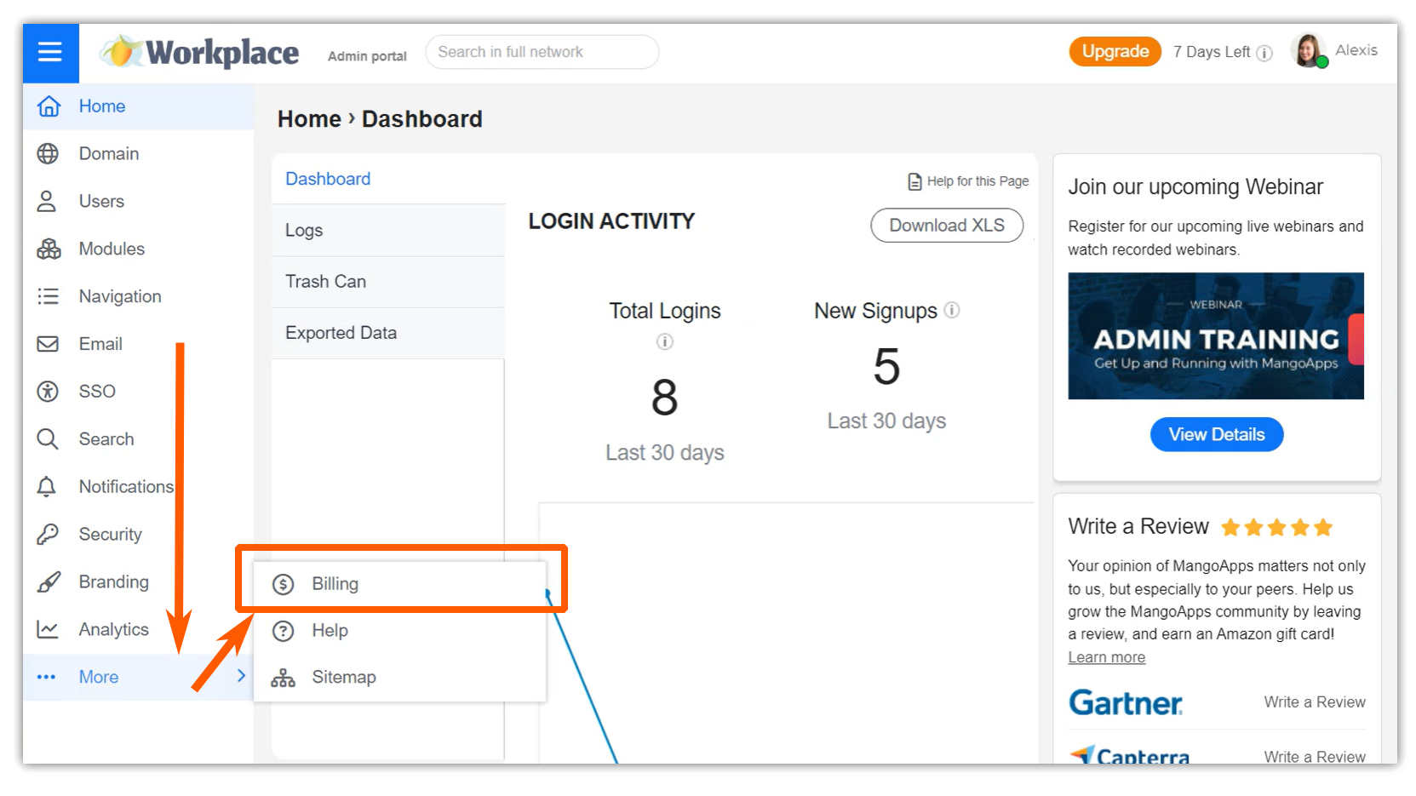The image size is (1416, 796).
Task: Click the Search in full network field
Action: pyautogui.click(x=542, y=52)
